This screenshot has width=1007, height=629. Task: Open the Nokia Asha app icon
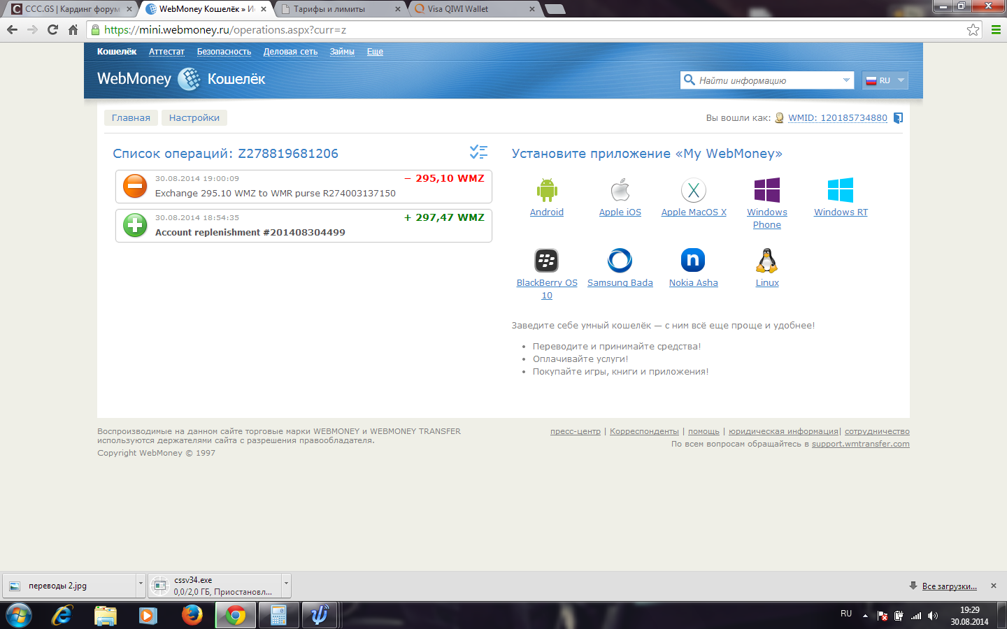pos(694,261)
